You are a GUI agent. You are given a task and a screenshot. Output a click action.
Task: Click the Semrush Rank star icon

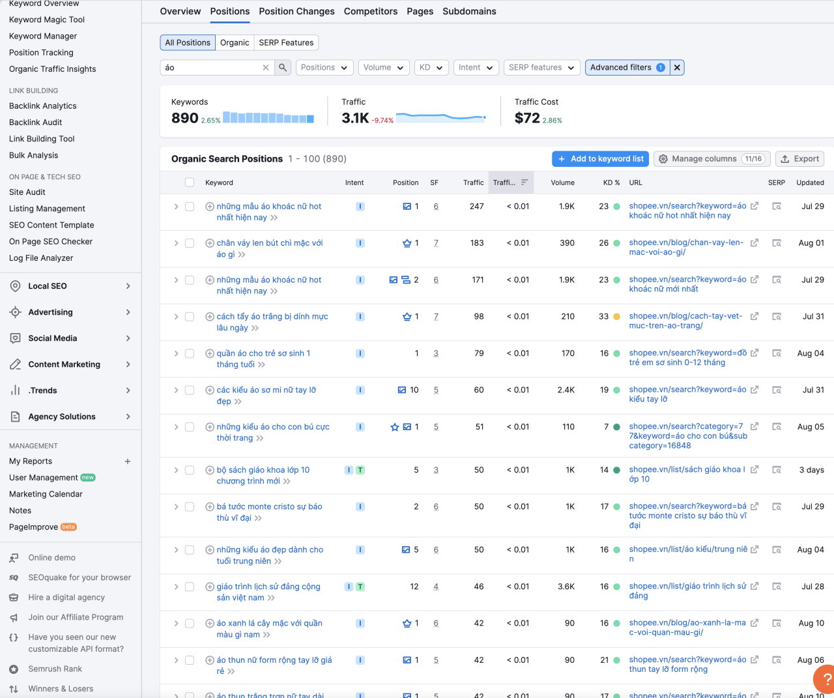click(14, 669)
